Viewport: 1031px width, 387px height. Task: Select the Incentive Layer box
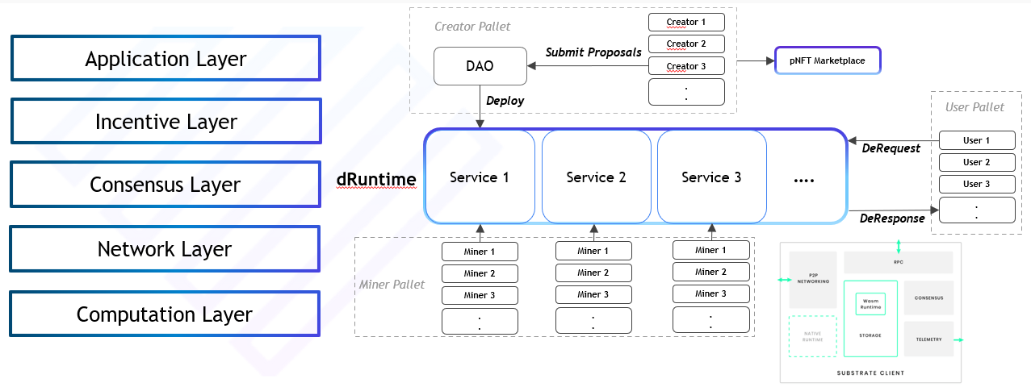tap(166, 121)
